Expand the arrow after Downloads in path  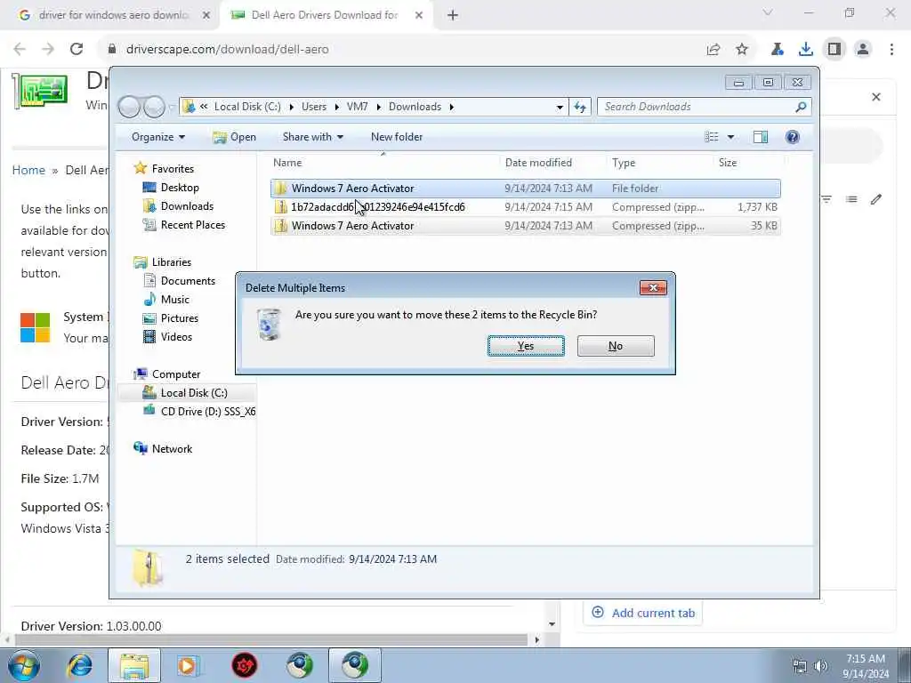451,107
